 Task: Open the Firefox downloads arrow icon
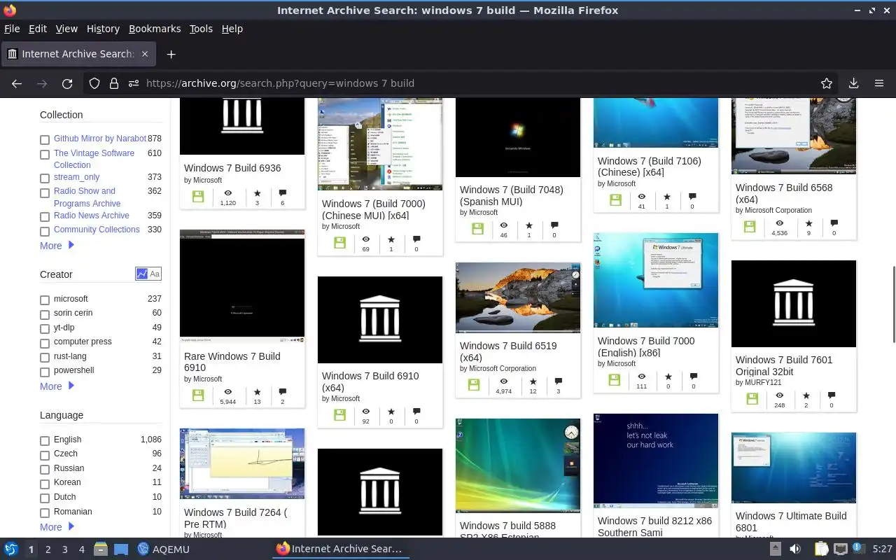pos(853,83)
